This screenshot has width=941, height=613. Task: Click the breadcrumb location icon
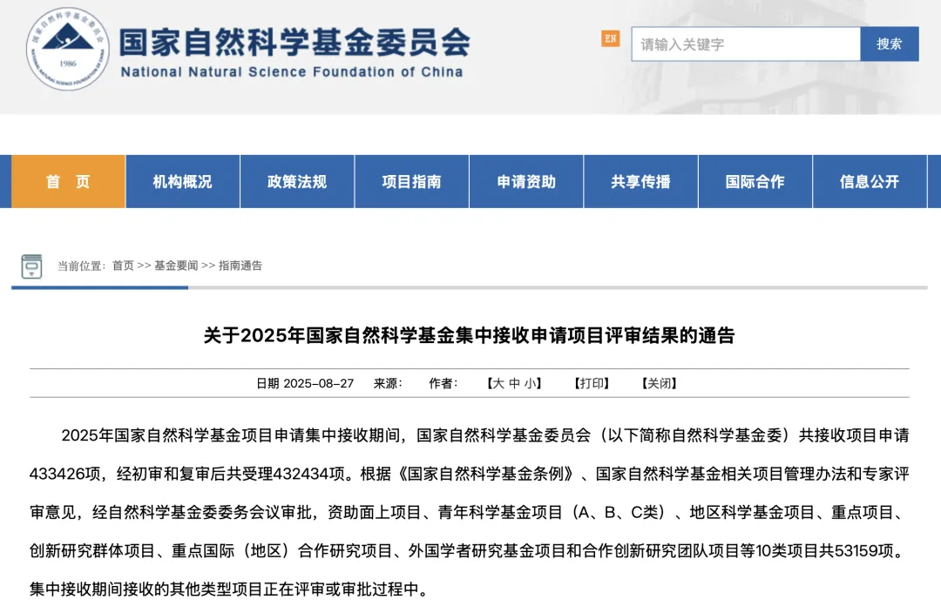pos(32,266)
